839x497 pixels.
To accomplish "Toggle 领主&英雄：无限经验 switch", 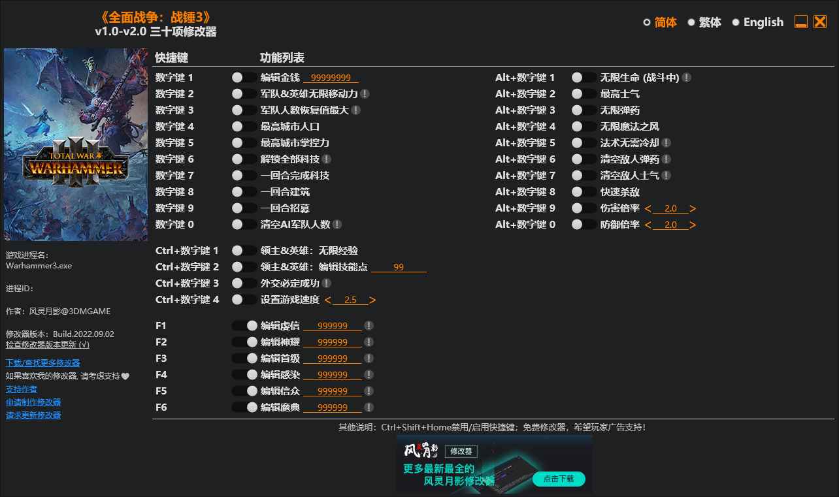I will (x=244, y=251).
